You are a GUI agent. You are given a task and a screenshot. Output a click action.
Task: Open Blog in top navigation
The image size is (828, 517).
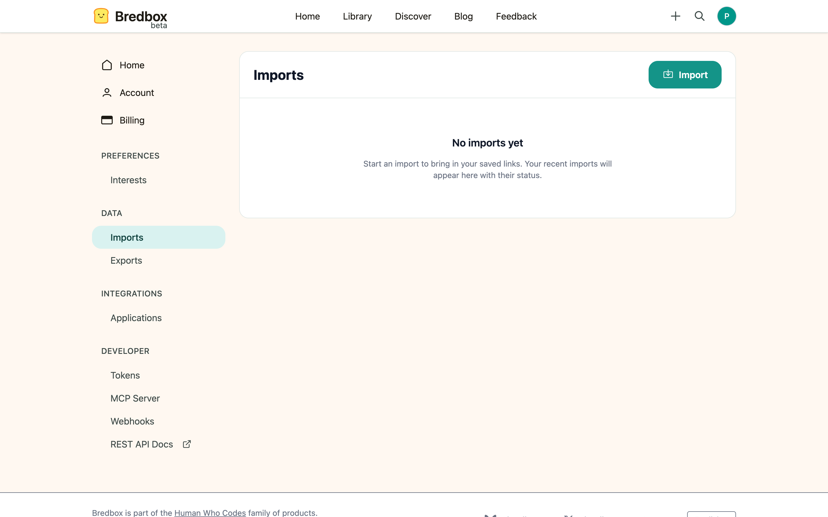463,16
